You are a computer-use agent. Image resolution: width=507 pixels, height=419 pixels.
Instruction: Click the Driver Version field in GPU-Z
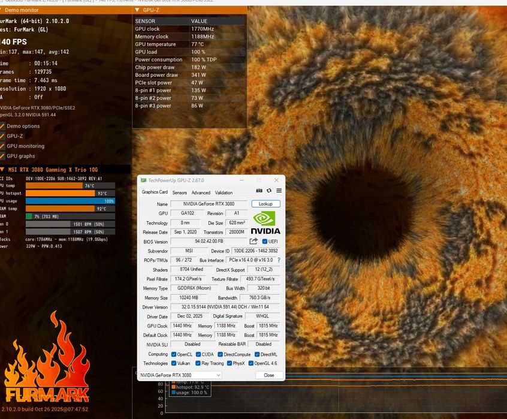[225, 307]
